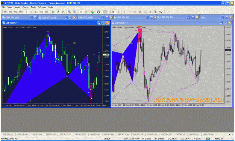The height and width of the screenshot is (141, 235).
Task: Expand the indicators dropdown arrow
Action: pos(95,12)
